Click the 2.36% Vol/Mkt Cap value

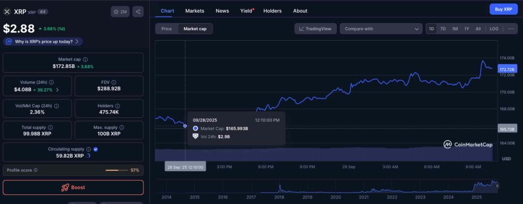[x=37, y=112]
